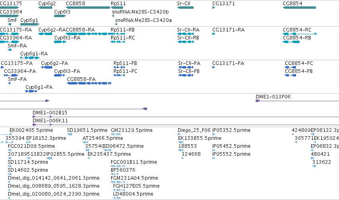Select FGM231A04.5prime EST label
The width and height of the screenshot is (339, 200).
(135, 178)
